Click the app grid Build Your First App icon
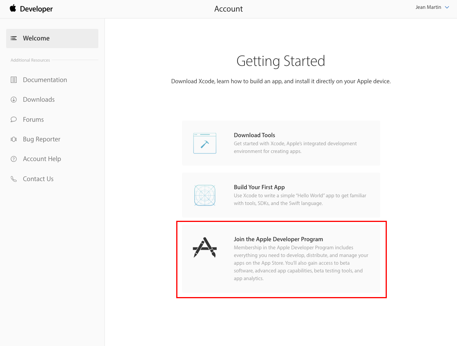 [205, 195]
